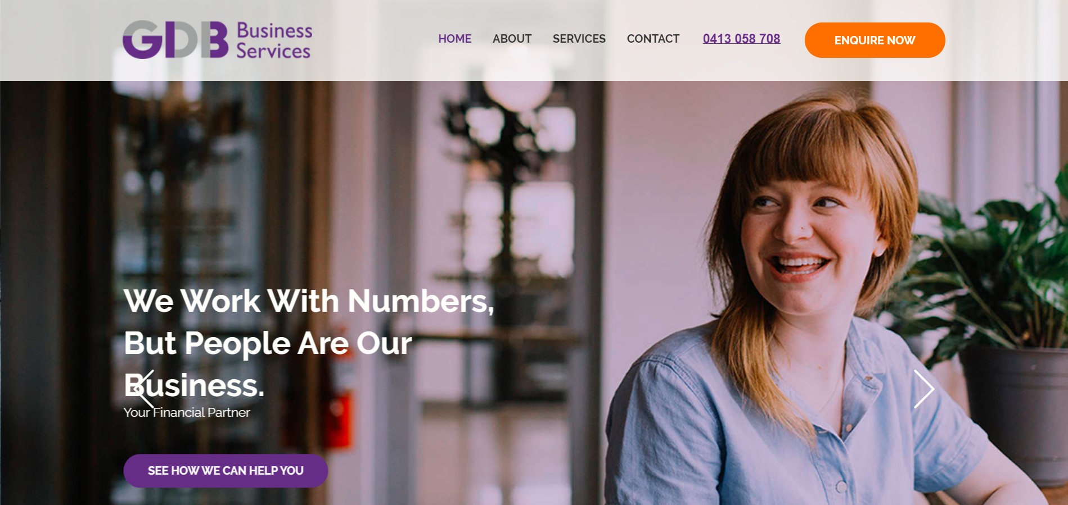Call the 0413 058 708 phone link

click(x=741, y=39)
